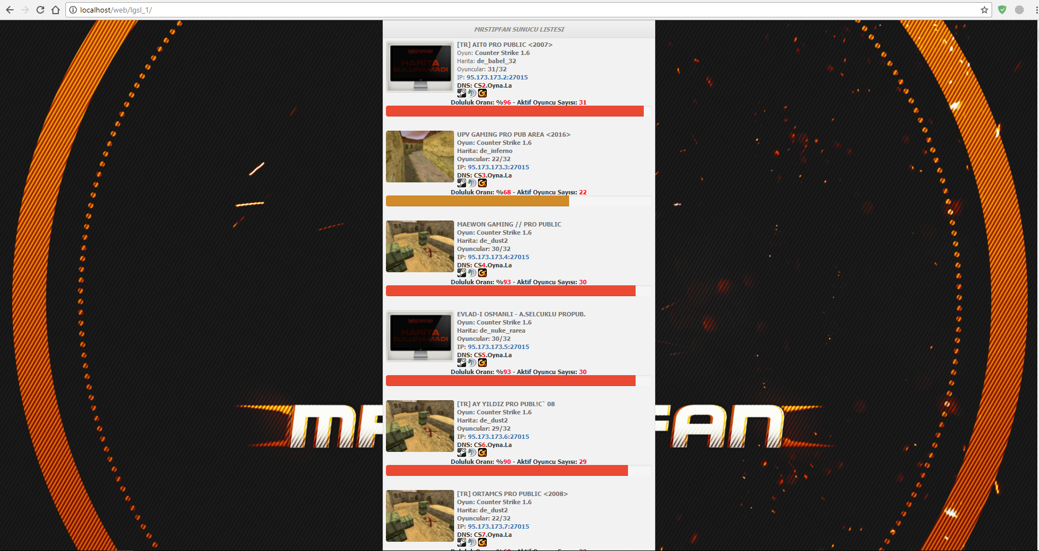Click the 90% occupancy bar of AY YILDIZ
Viewport: 1039px width, 551px height.
click(507, 470)
